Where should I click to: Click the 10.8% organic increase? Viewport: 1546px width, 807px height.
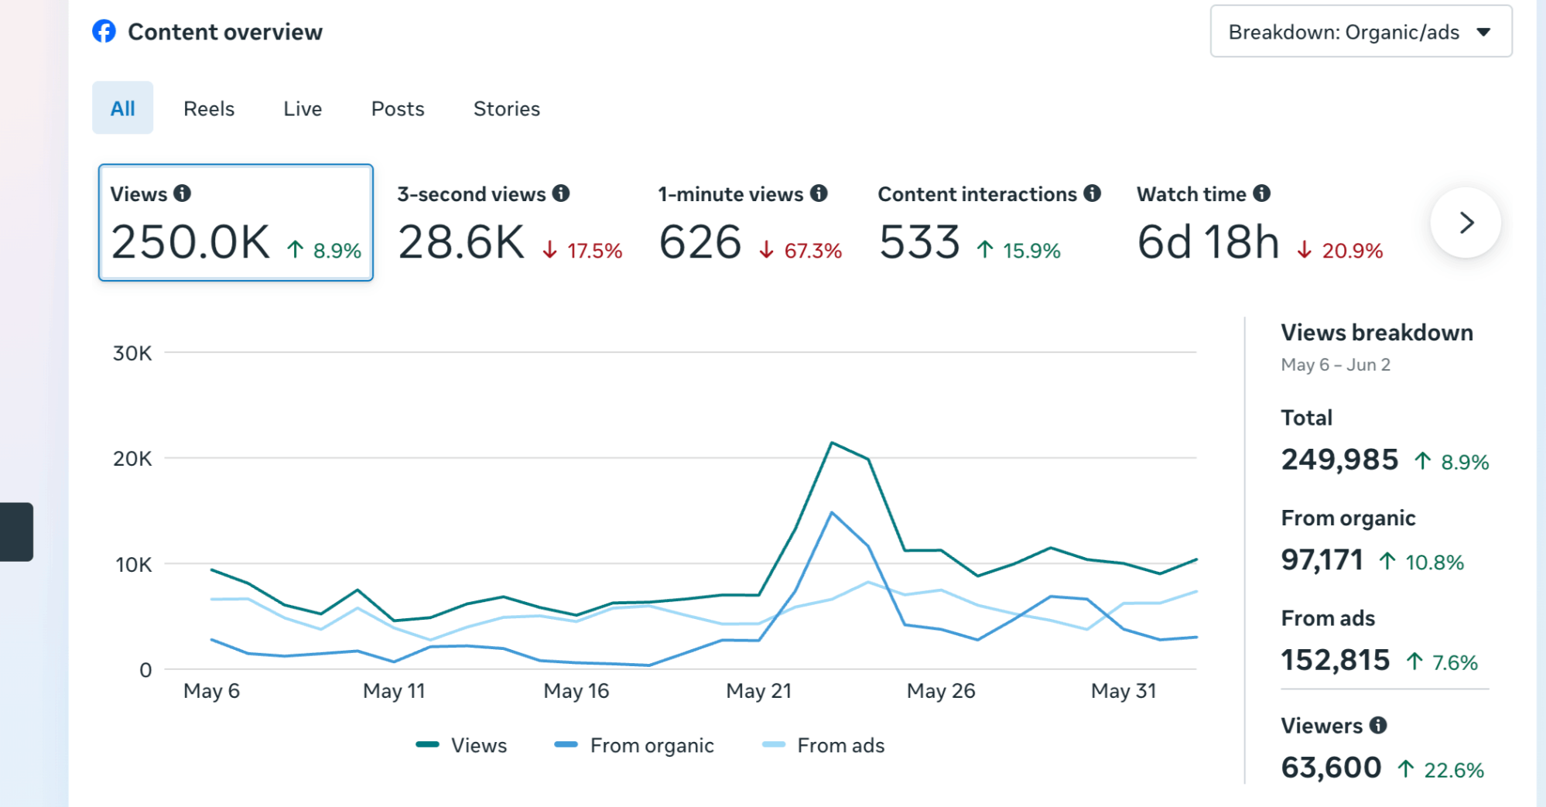click(1422, 562)
